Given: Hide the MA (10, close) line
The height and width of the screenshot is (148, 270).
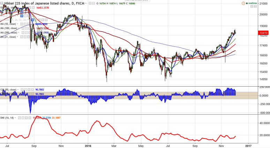Looking at the screenshot, I should (22, 24).
